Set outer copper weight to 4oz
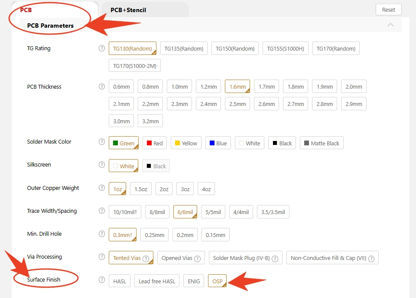This screenshot has height=298, width=416. point(206,189)
